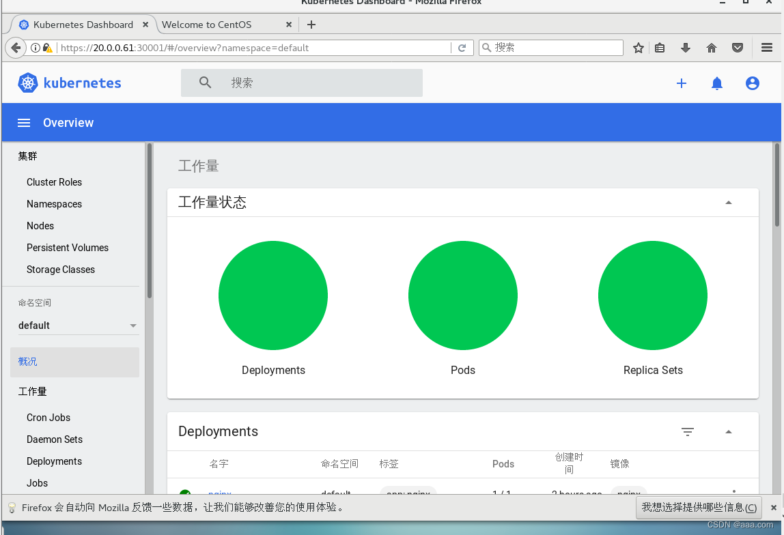This screenshot has width=784, height=535.
Task: Click the Firefox home icon
Action: click(x=712, y=48)
